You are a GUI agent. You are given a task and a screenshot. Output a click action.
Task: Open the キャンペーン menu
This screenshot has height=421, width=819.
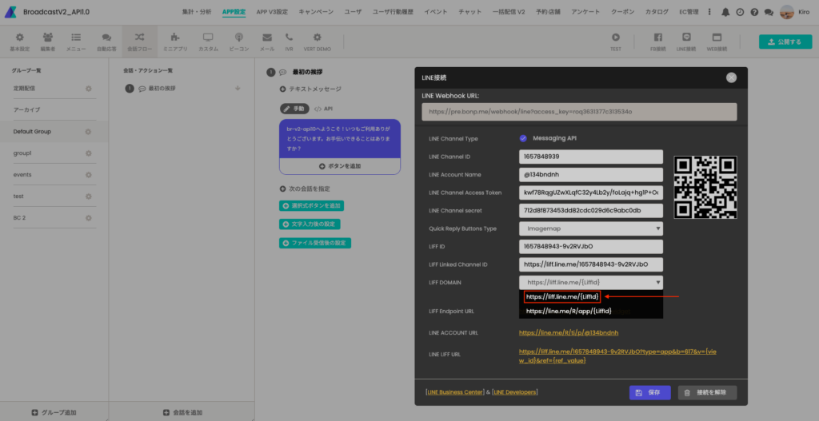316,12
